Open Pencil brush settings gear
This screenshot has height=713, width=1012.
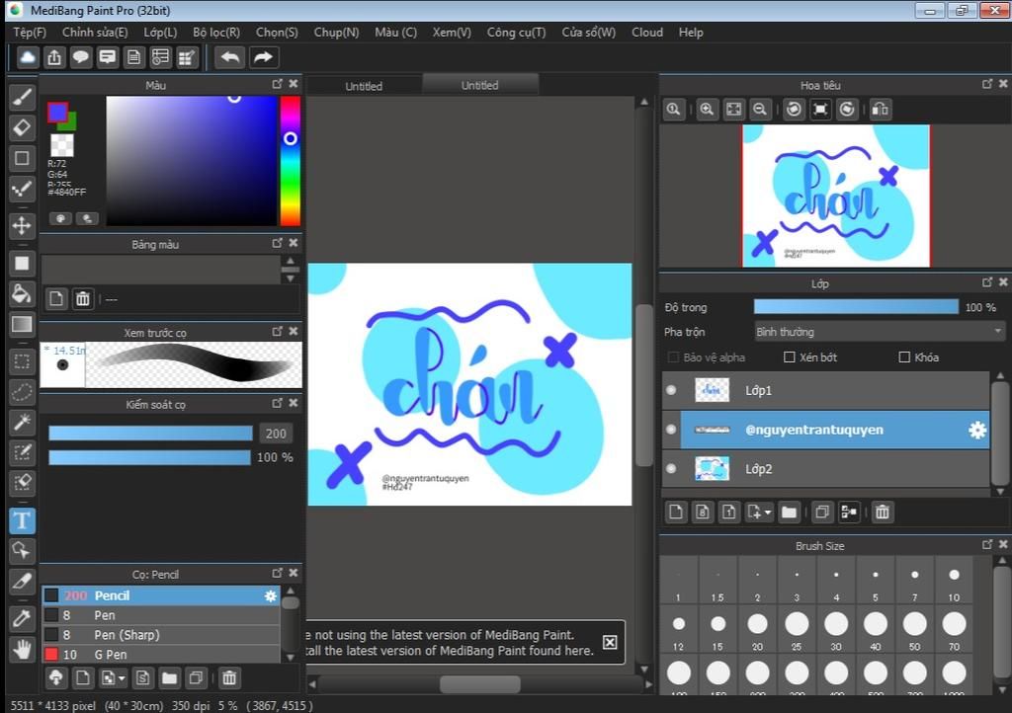tap(271, 595)
